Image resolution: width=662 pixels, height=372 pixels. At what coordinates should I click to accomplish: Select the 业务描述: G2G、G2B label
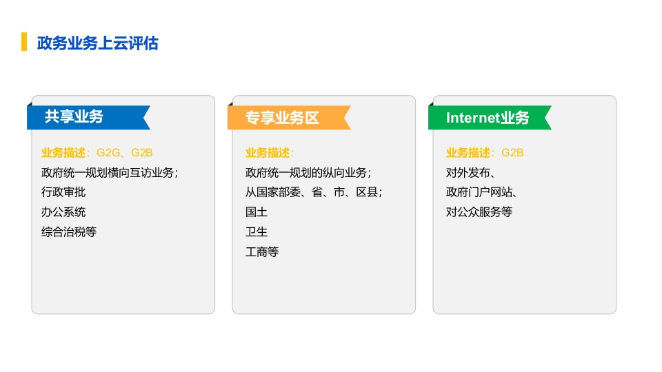point(97,153)
